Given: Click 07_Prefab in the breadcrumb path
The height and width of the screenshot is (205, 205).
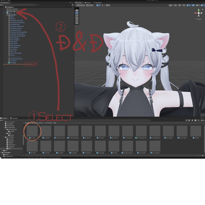Looking at the screenshot, I should (48, 123).
